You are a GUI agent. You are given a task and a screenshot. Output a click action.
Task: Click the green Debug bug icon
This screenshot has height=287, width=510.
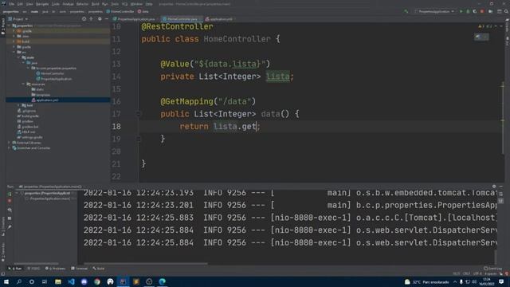click(468, 11)
